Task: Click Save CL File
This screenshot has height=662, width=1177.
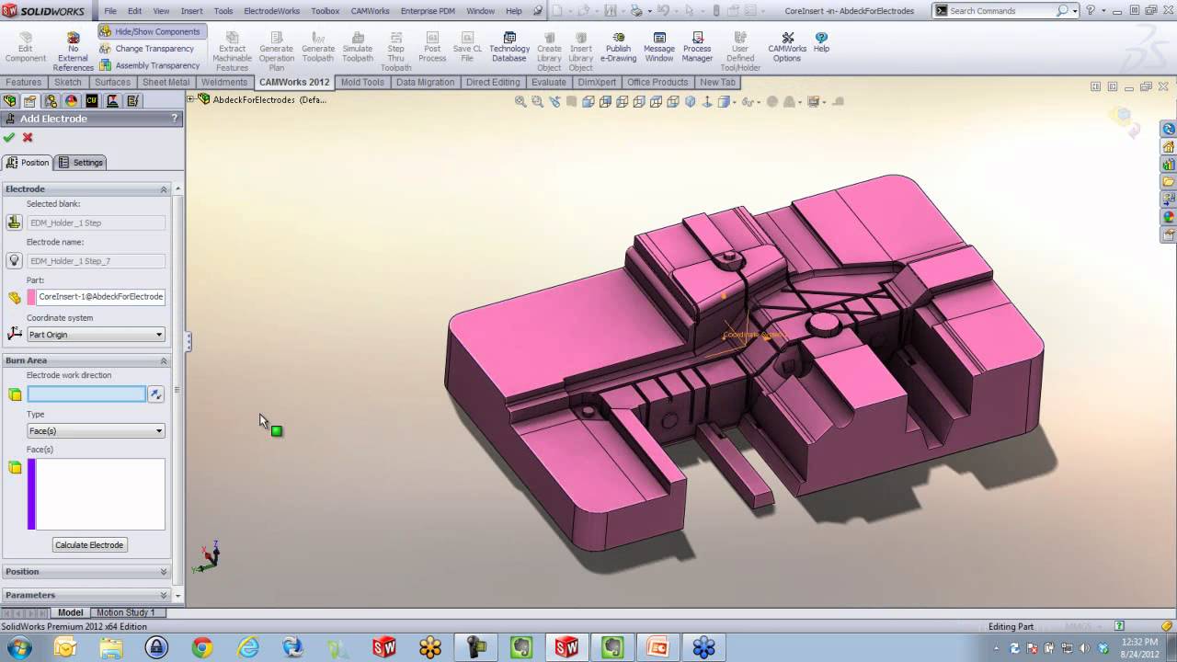Action: (x=467, y=48)
